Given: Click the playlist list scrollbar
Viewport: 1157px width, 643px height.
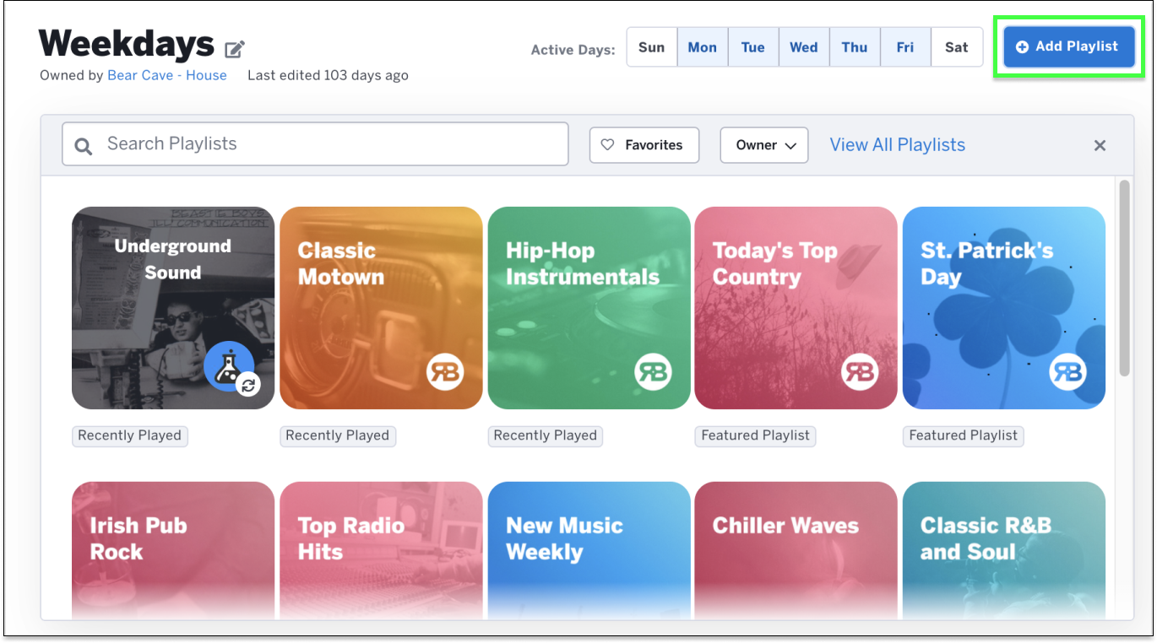Looking at the screenshot, I should click(1124, 278).
